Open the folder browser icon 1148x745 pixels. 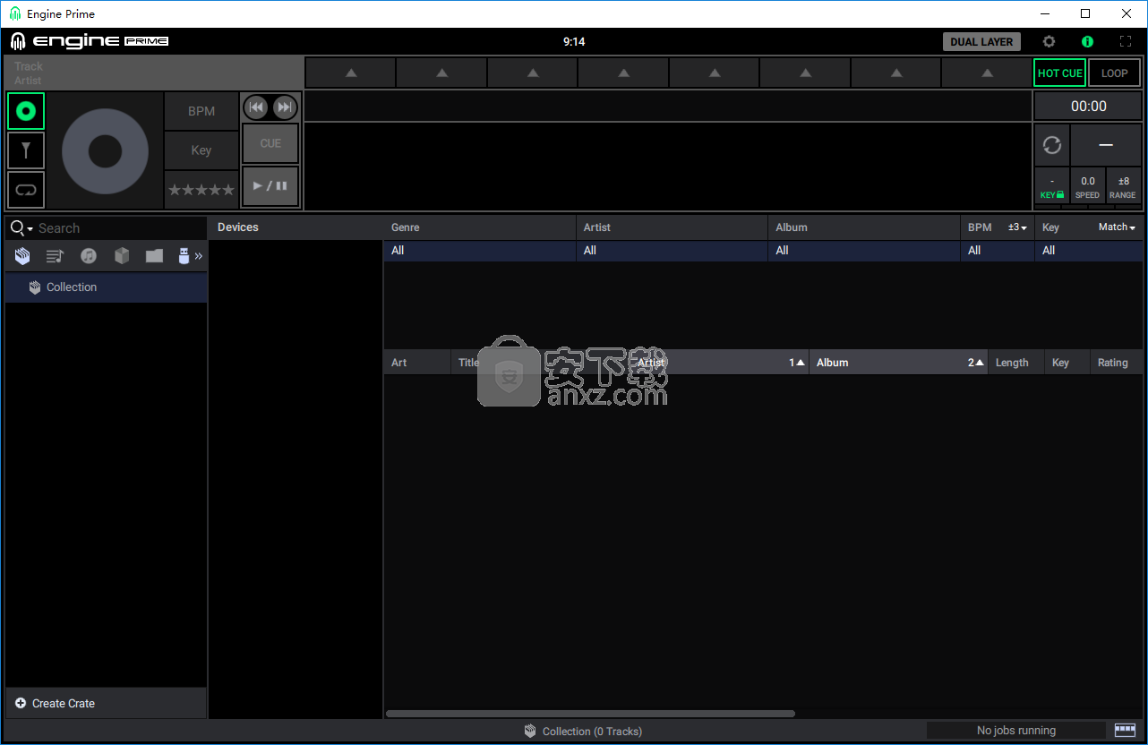(x=155, y=256)
